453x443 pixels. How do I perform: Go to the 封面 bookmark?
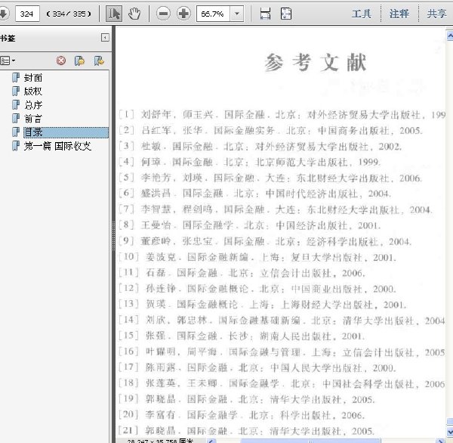33,78
